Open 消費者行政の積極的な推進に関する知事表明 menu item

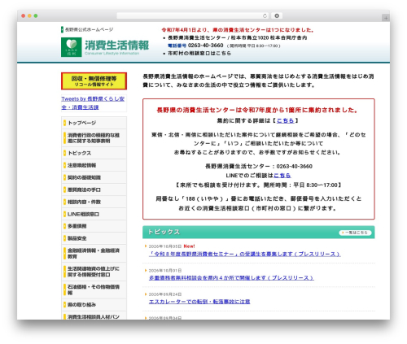94,138
